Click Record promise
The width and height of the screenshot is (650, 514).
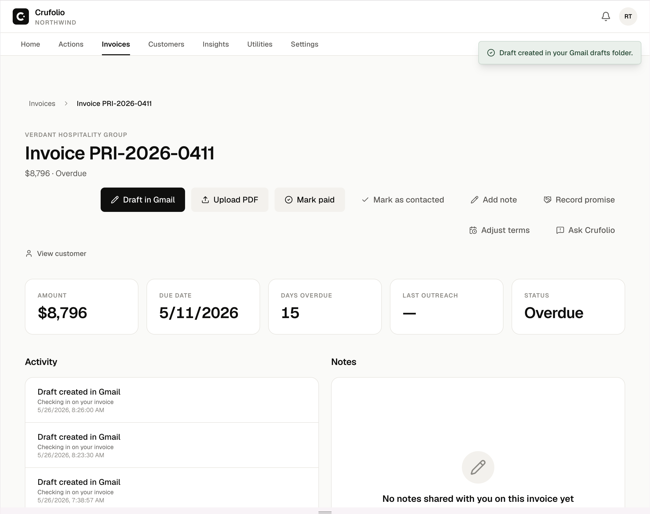(579, 200)
